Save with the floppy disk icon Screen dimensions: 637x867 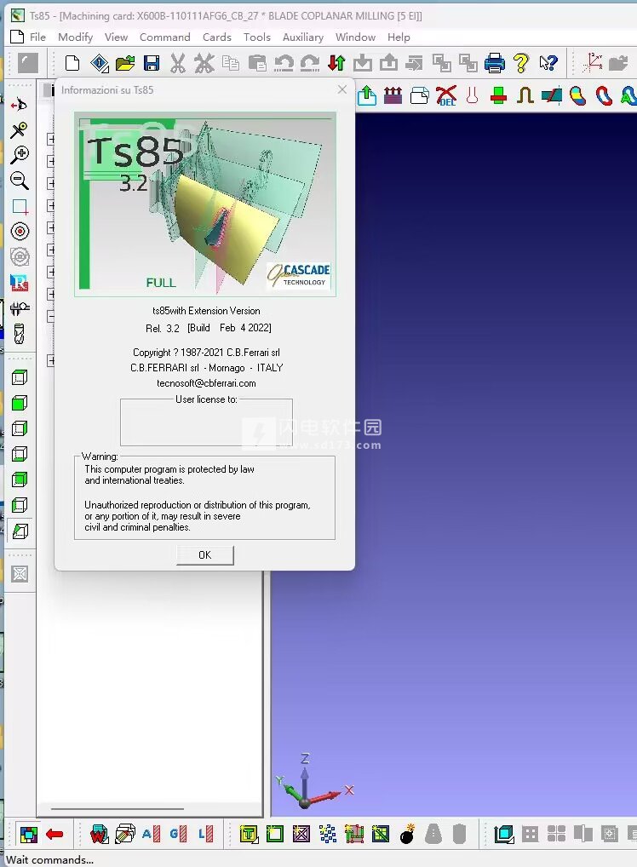coord(152,63)
